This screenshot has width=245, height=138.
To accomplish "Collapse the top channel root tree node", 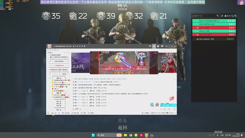I will (48, 55).
